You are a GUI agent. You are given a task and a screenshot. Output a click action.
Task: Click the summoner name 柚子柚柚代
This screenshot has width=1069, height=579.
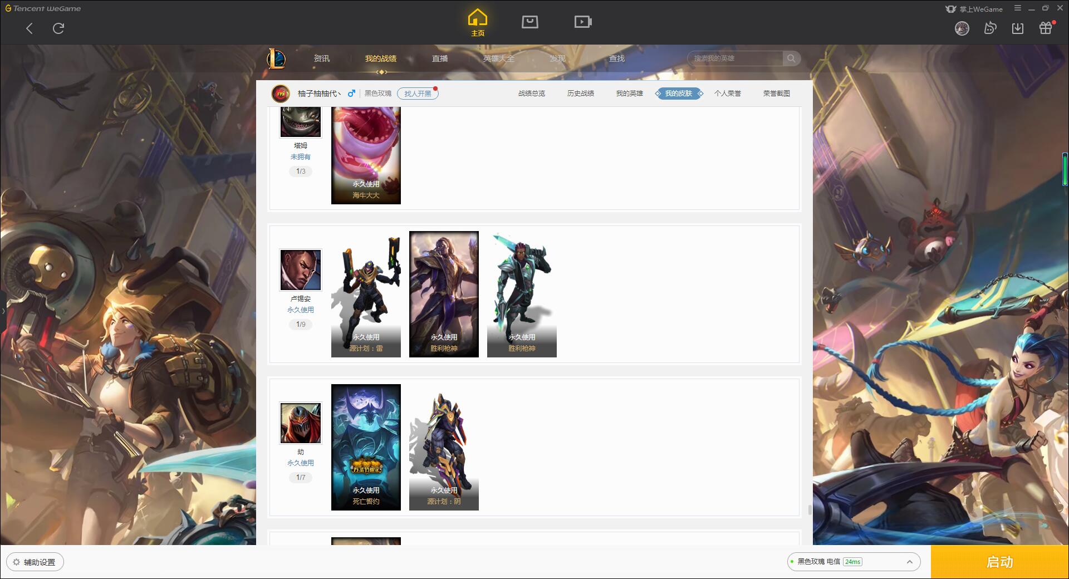319,94
